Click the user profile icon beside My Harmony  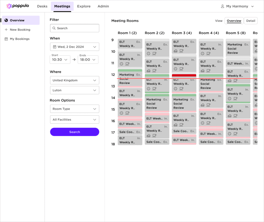[222, 6]
